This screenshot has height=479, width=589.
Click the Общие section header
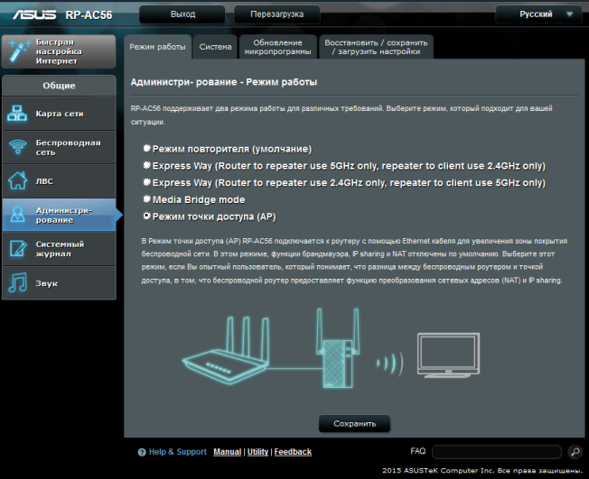59,86
